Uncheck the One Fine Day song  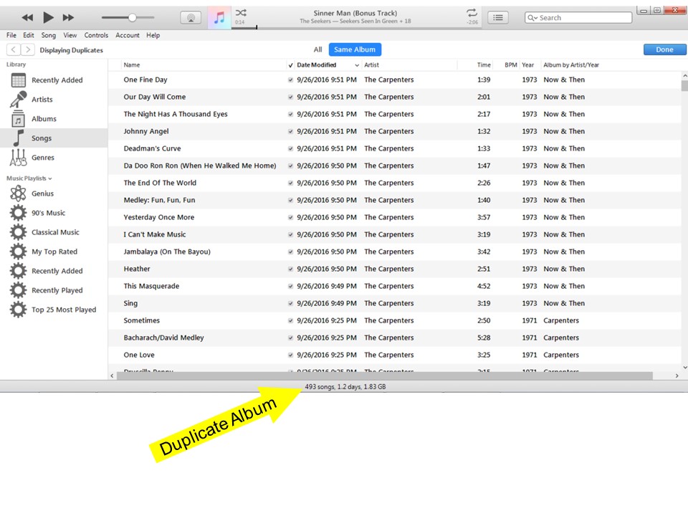click(x=290, y=80)
